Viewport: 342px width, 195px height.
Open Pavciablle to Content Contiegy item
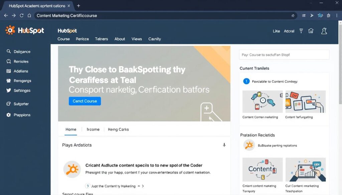tap(275, 81)
